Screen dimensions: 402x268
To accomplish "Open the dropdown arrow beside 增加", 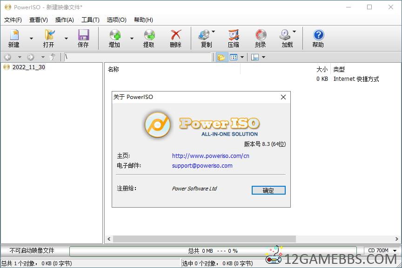I will point(132,39).
